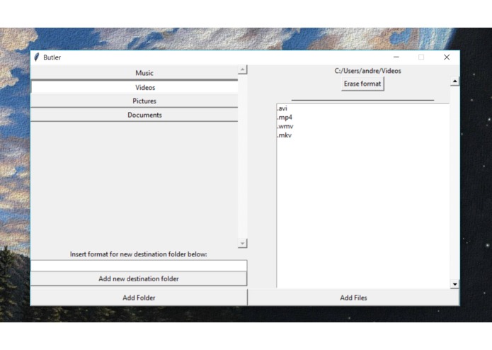This screenshot has width=492, height=350.
Task: Select the .mp4 format entry
Action: [x=285, y=118]
